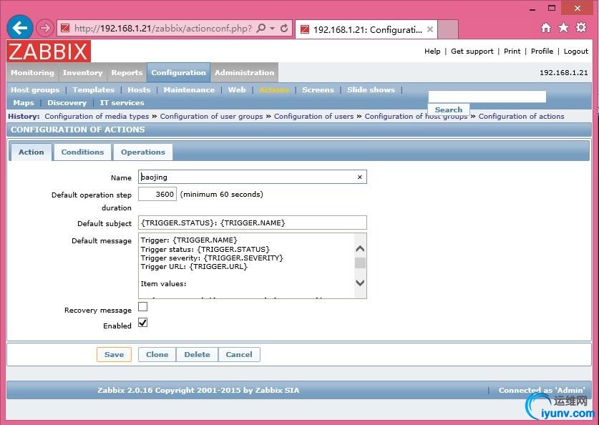Click the message textarea scroll down arrow
Image resolution: width=599 pixels, height=425 pixels.
tap(360, 283)
